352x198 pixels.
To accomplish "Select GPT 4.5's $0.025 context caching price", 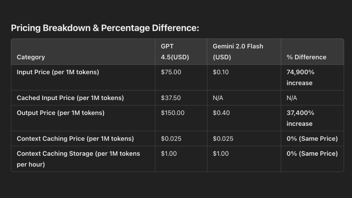I will [171, 139].
